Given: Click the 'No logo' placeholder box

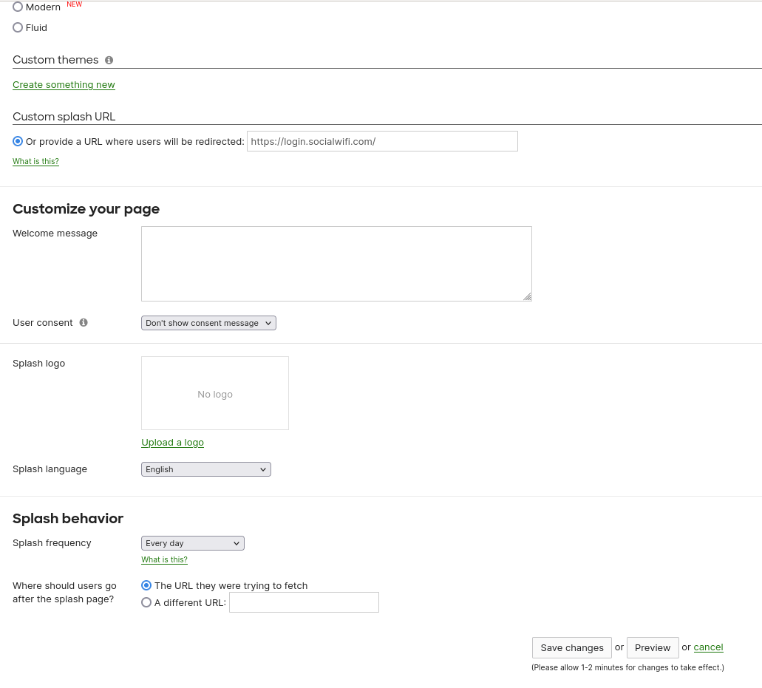Looking at the screenshot, I should pyautogui.click(x=215, y=393).
